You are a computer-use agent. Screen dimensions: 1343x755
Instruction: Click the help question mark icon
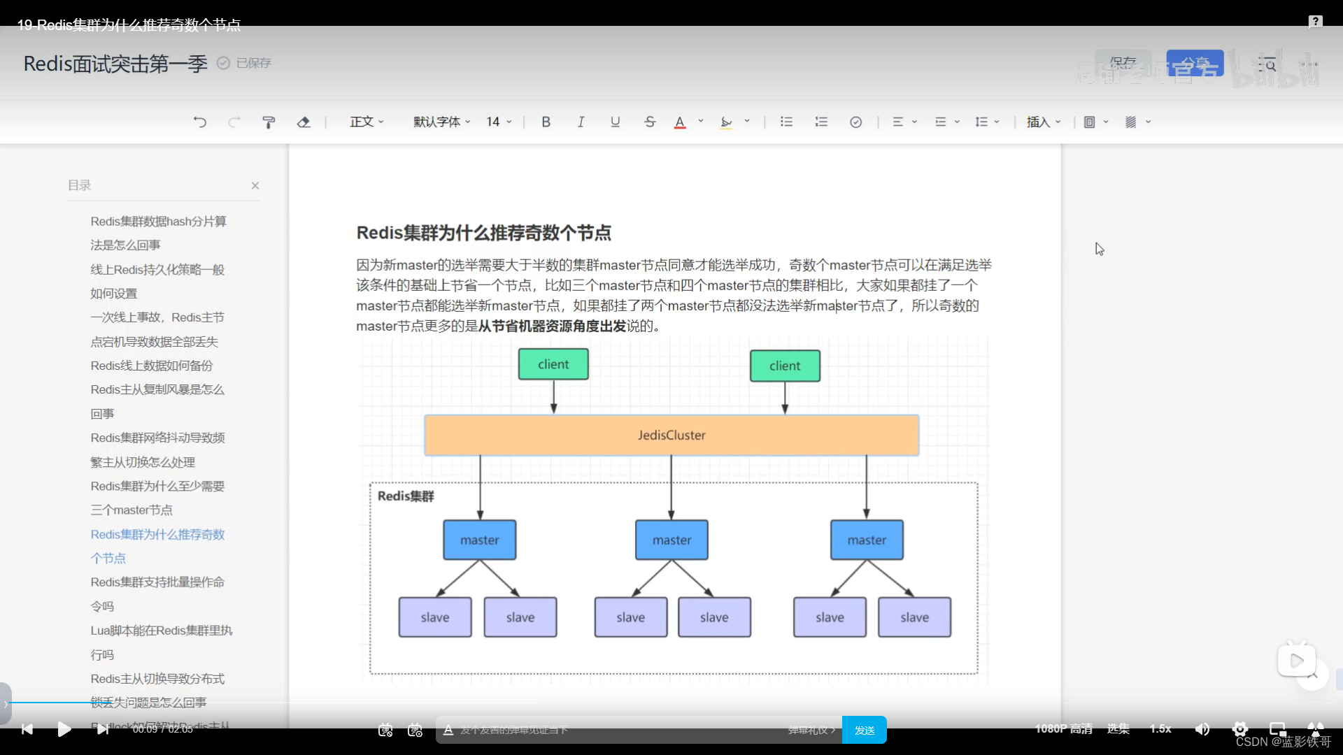(1316, 22)
